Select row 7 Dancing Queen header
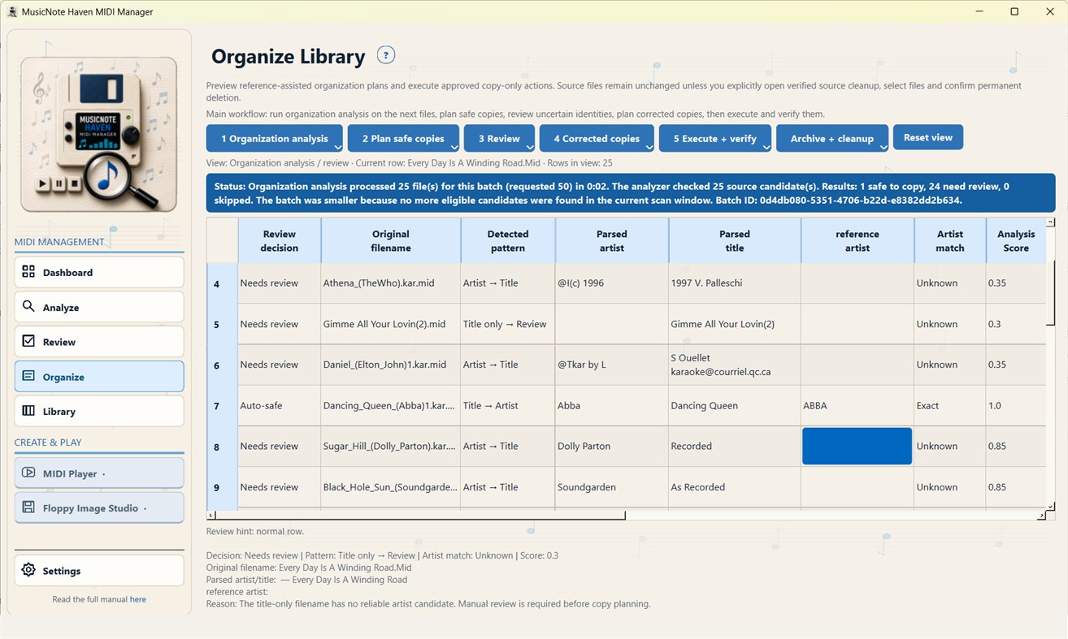This screenshot has width=1068, height=639. (x=216, y=405)
